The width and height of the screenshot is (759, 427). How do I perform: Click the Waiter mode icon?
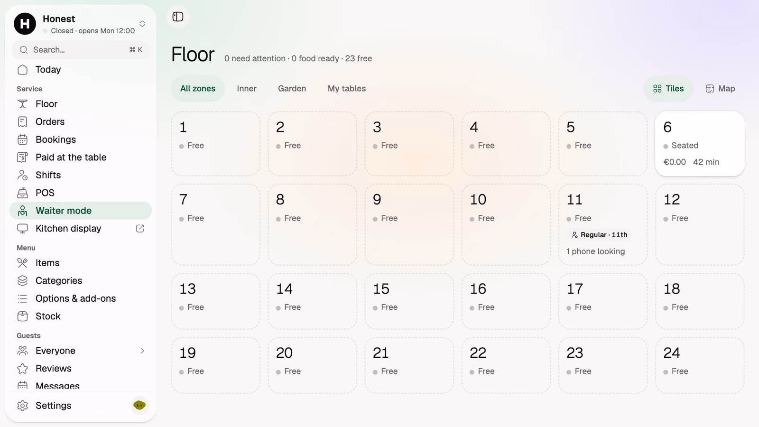click(22, 211)
